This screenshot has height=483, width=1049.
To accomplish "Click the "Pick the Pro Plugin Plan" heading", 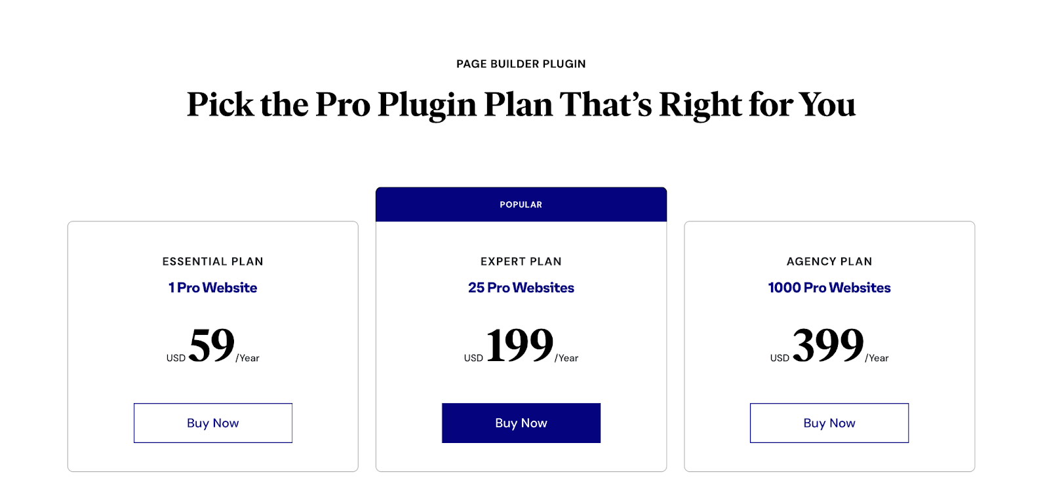I will (521, 105).
